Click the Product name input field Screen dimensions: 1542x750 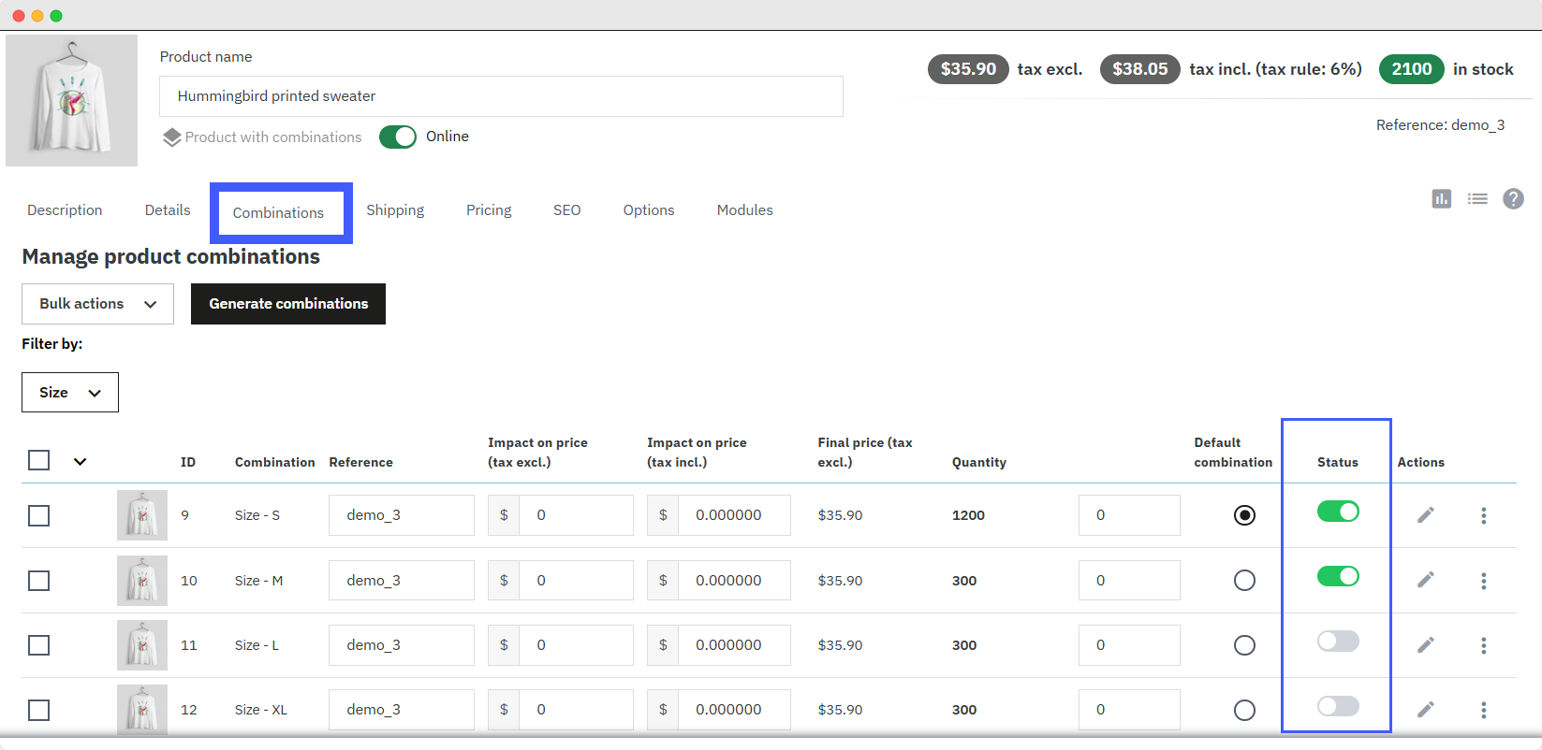[501, 96]
